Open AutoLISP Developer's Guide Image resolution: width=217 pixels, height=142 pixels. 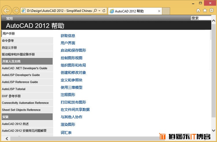[x=27, y=75]
